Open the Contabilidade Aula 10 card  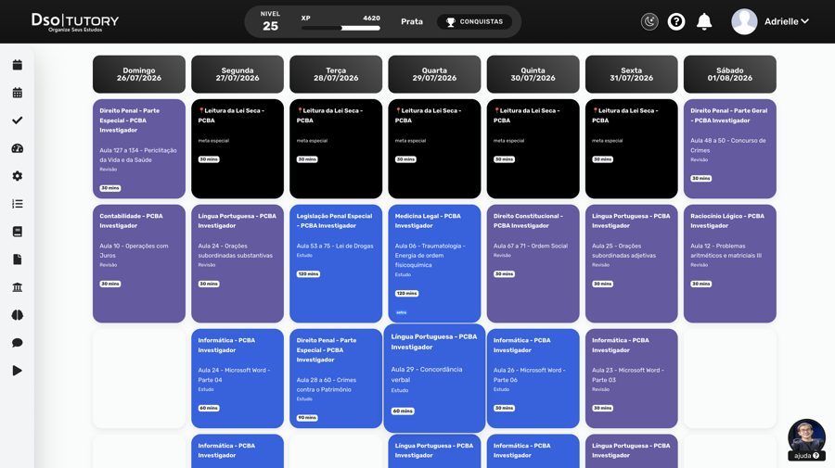point(139,263)
